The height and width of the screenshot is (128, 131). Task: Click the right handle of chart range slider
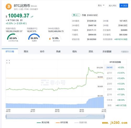[104, 116]
